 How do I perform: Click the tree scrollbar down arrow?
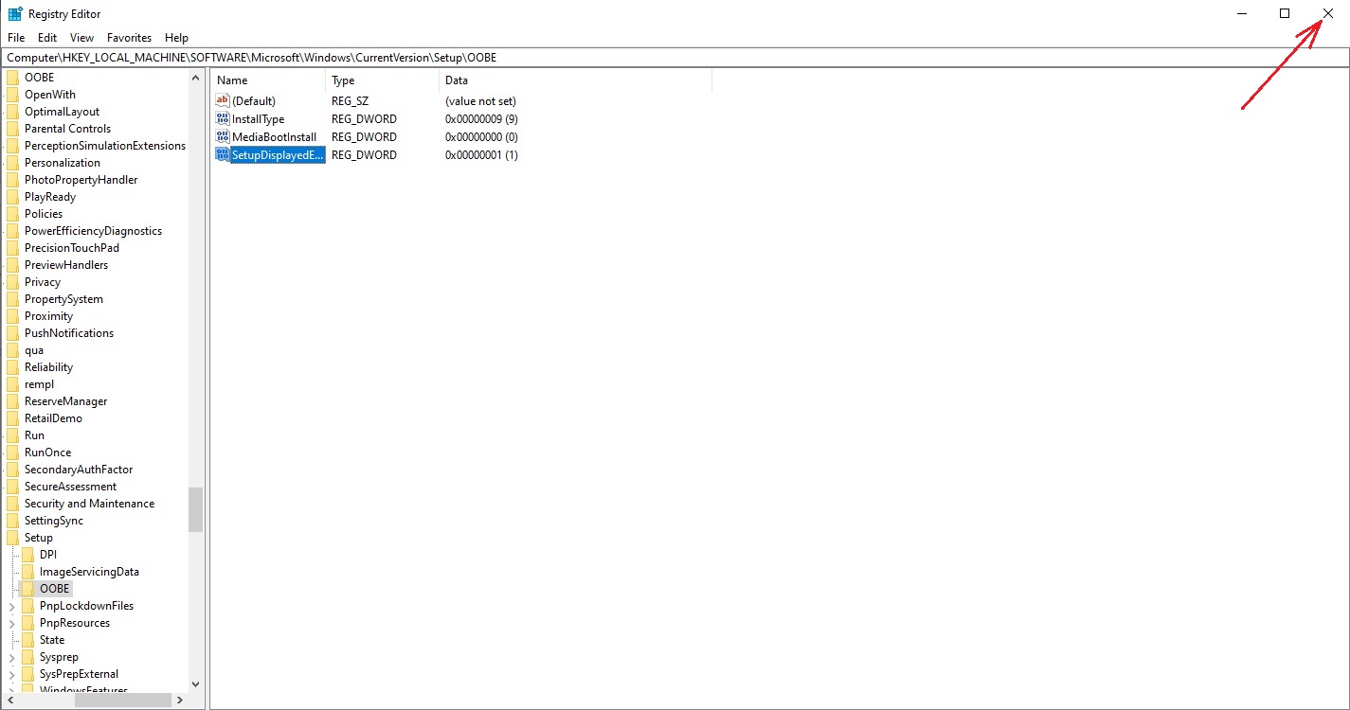click(195, 683)
